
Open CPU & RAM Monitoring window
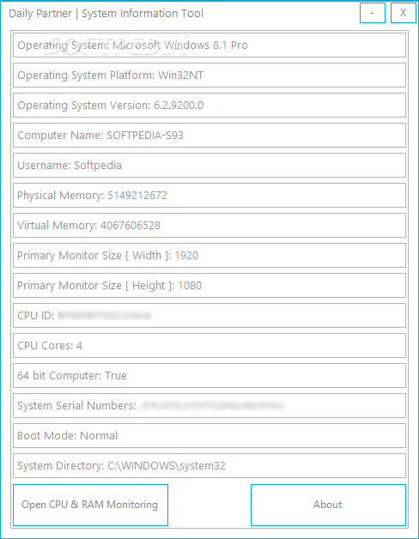point(90,505)
